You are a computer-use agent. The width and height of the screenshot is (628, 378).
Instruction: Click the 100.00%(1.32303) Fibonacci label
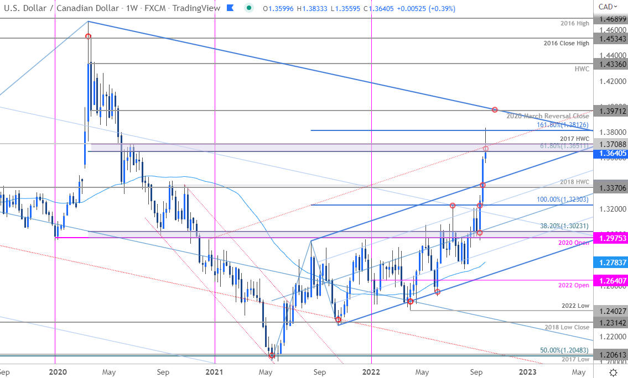click(x=563, y=199)
